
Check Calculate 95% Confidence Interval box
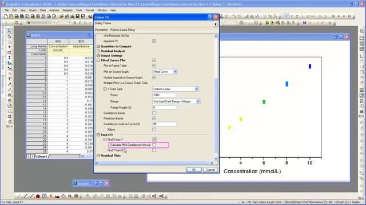154,145
